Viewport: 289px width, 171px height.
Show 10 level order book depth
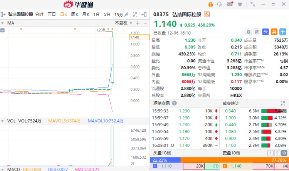pos(284,153)
